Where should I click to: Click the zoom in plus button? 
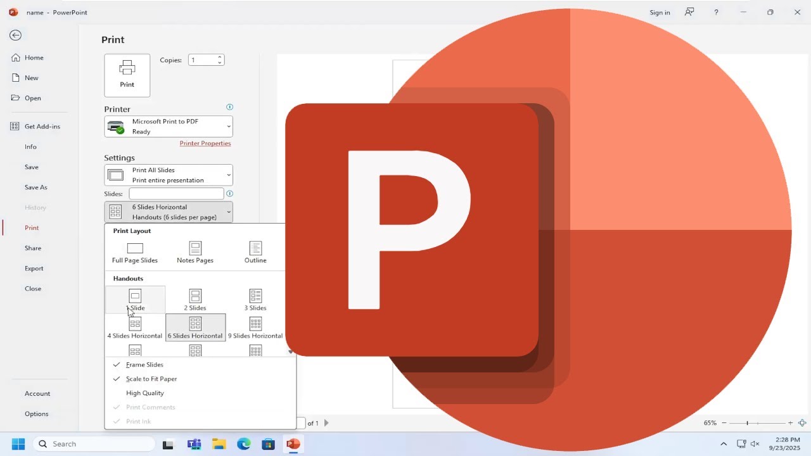click(x=790, y=422)
